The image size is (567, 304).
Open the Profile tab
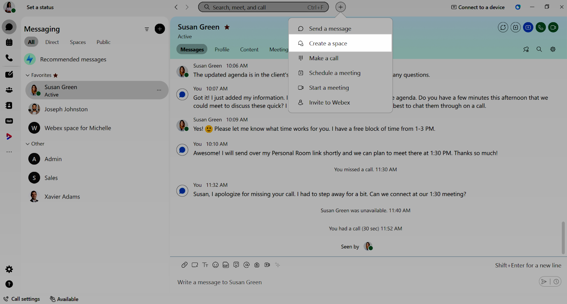222,50
